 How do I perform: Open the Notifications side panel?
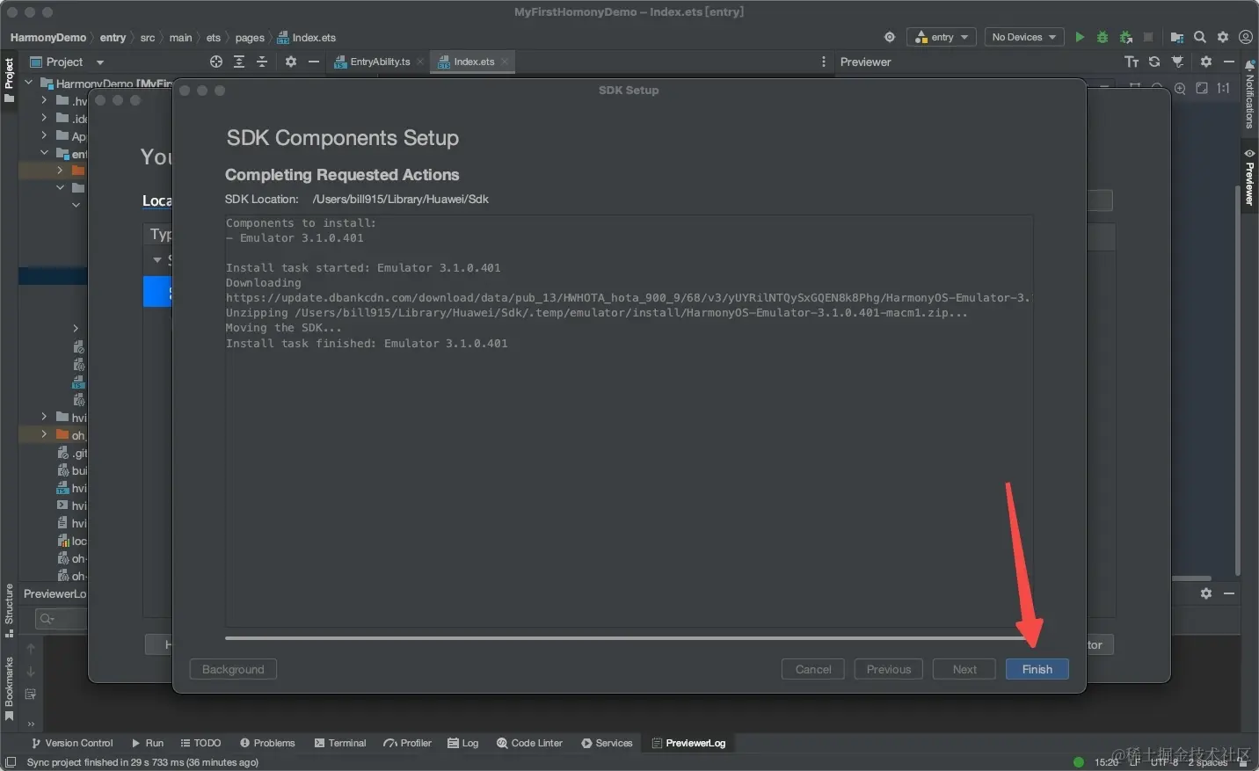1249,94
